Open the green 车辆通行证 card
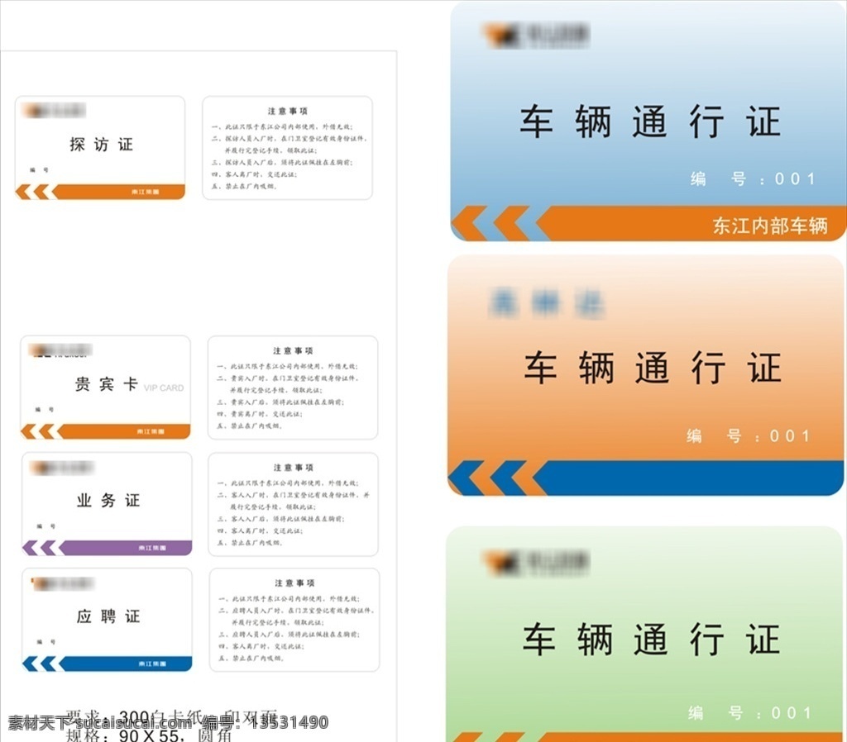The width and height of the screenshot is (847, 742). pos(645,634)
